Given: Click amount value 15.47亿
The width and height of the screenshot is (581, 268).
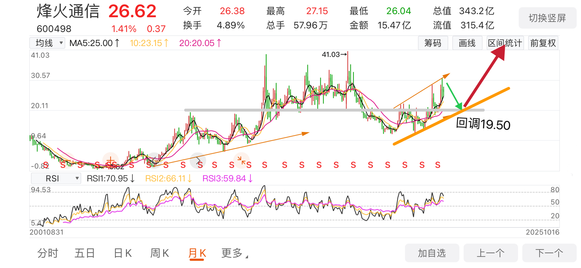Looking at the screenshot, I should [394, 25].
